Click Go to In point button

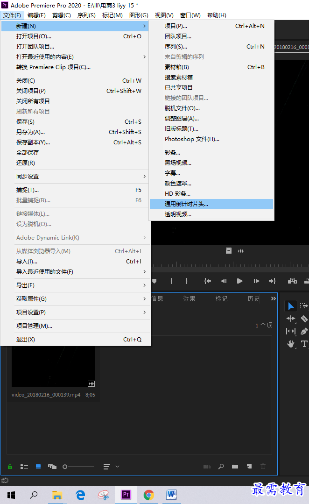(208, 281)
